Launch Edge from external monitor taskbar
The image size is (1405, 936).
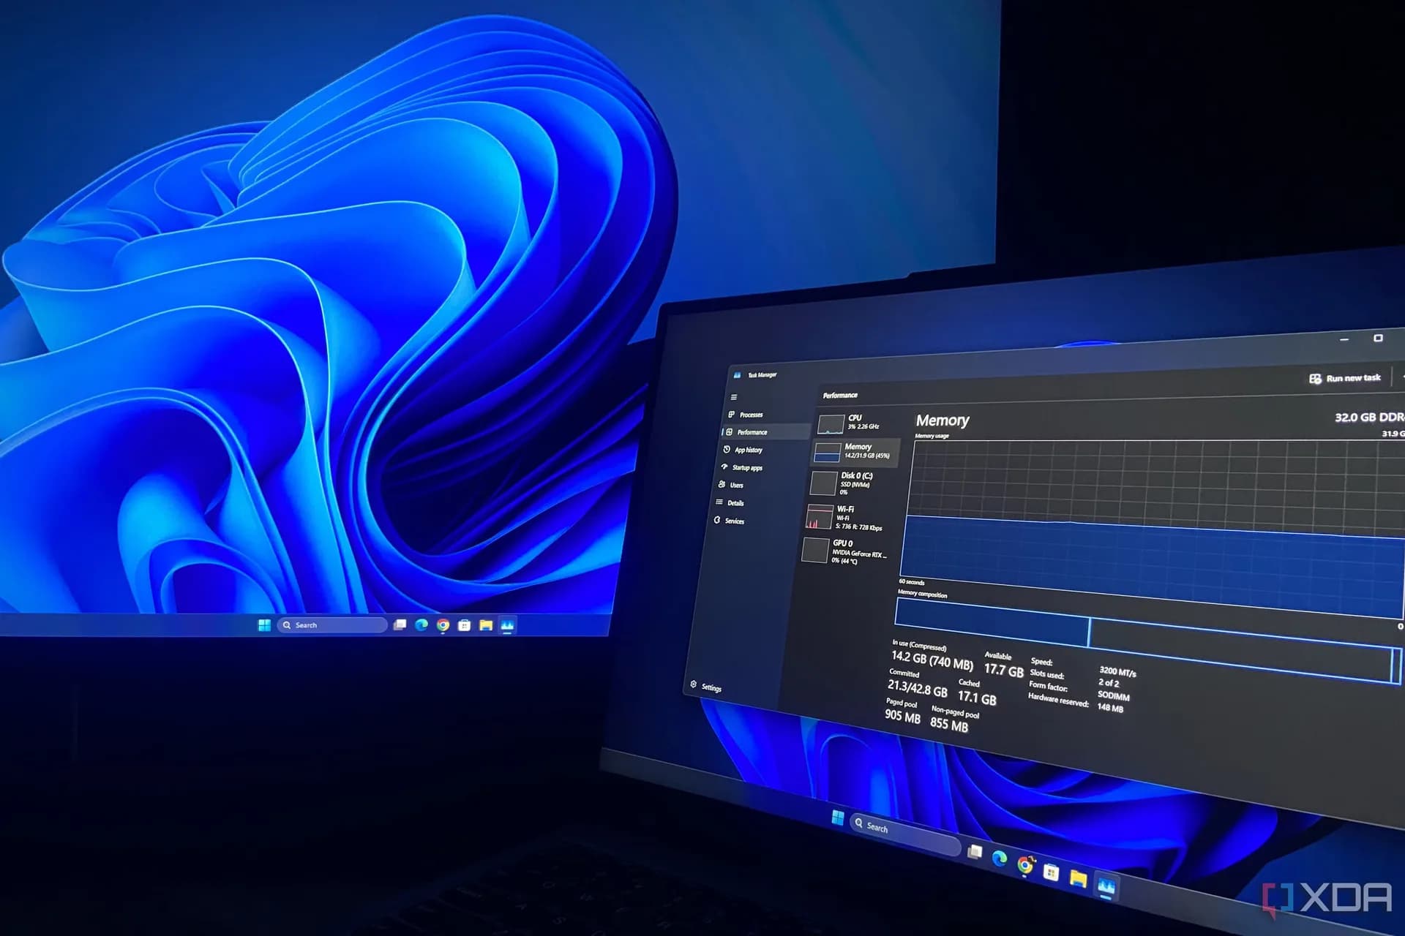point(421,624)
